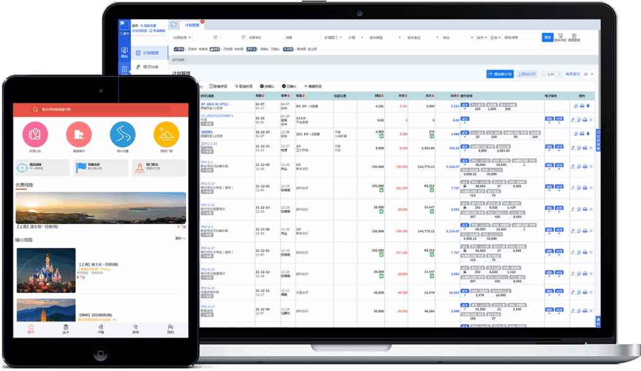The width and height of the screenshot is (641, 371).
Task: Click the 导出打印 button
Action: 527,74
